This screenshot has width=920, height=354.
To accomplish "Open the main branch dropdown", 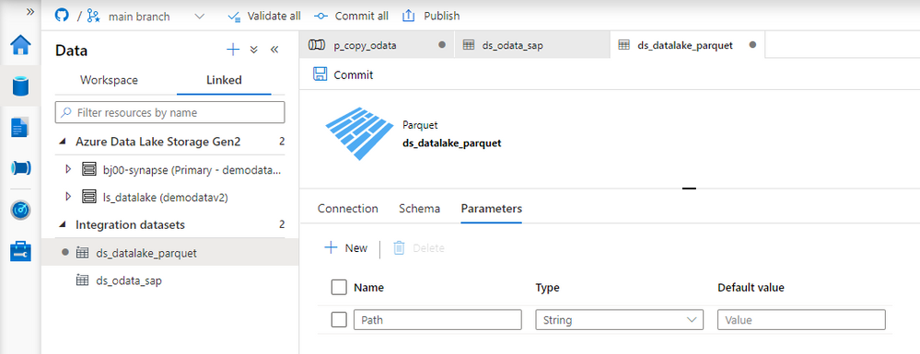I will point(146,17).
